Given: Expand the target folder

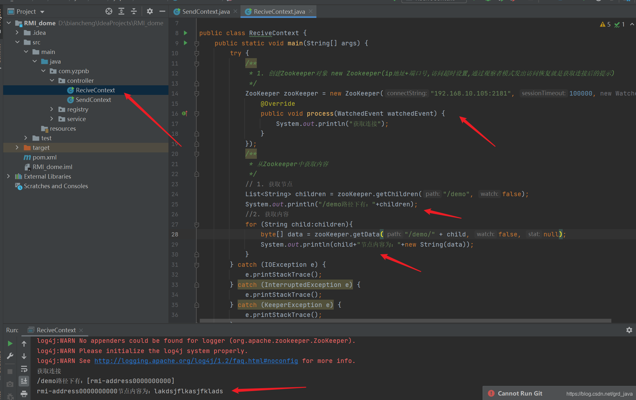Looking at the screenshot, I should pyautogui.click(x=17, y=148).
